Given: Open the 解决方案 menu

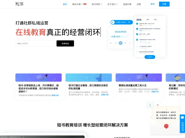Looking at the screenshot, I should [x=77, y=4].
